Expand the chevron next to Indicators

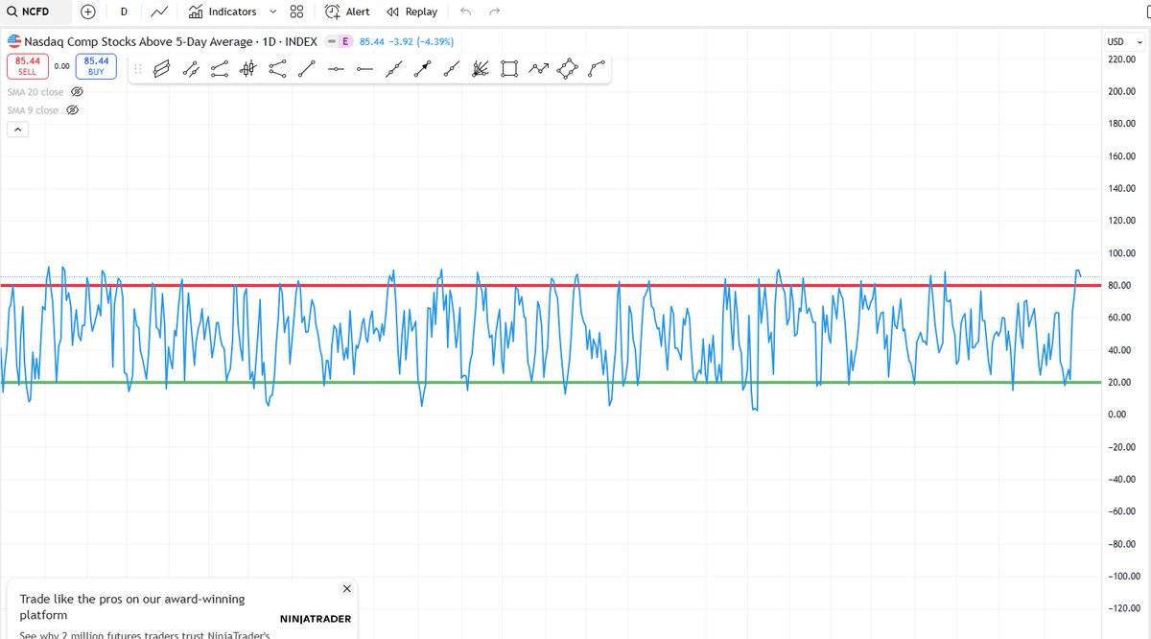click(x=273, y=12)
